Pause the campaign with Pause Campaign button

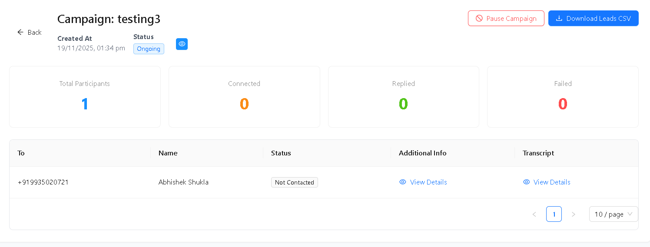[x=506, y=18]
